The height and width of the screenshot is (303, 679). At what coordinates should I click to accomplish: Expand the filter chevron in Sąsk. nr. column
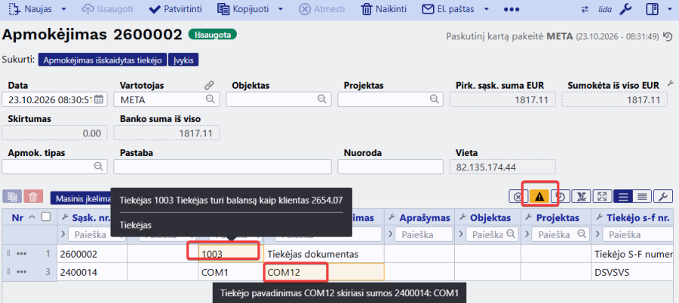click(x=63, y=234)
